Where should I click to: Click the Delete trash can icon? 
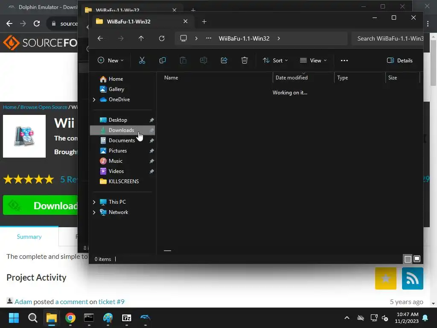(x=245, y=60)
